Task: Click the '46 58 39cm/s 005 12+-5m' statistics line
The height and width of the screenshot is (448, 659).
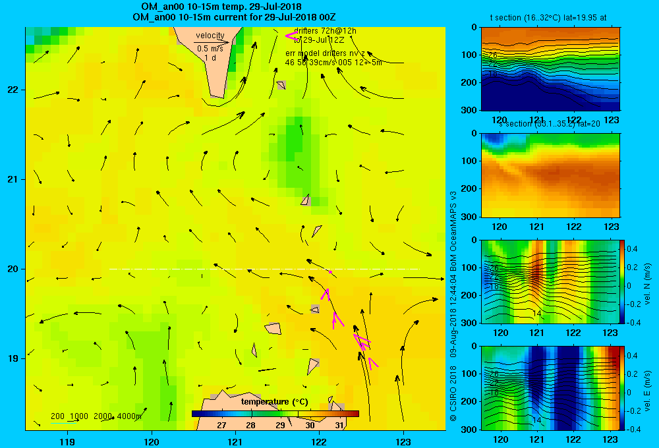Action: pos(333,63)
